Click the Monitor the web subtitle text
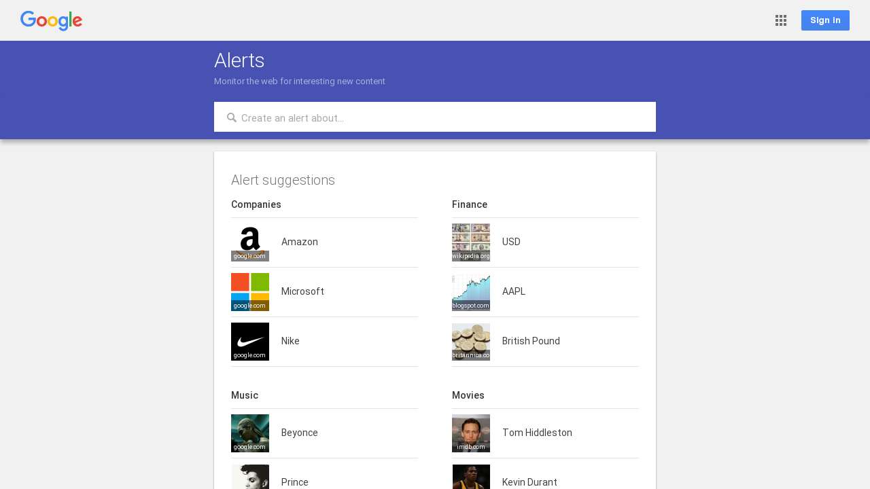Viewport: 870px width, 489px height. 300,81
